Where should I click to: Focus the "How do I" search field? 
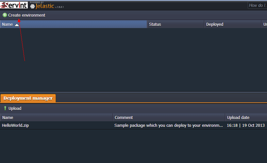257,5
